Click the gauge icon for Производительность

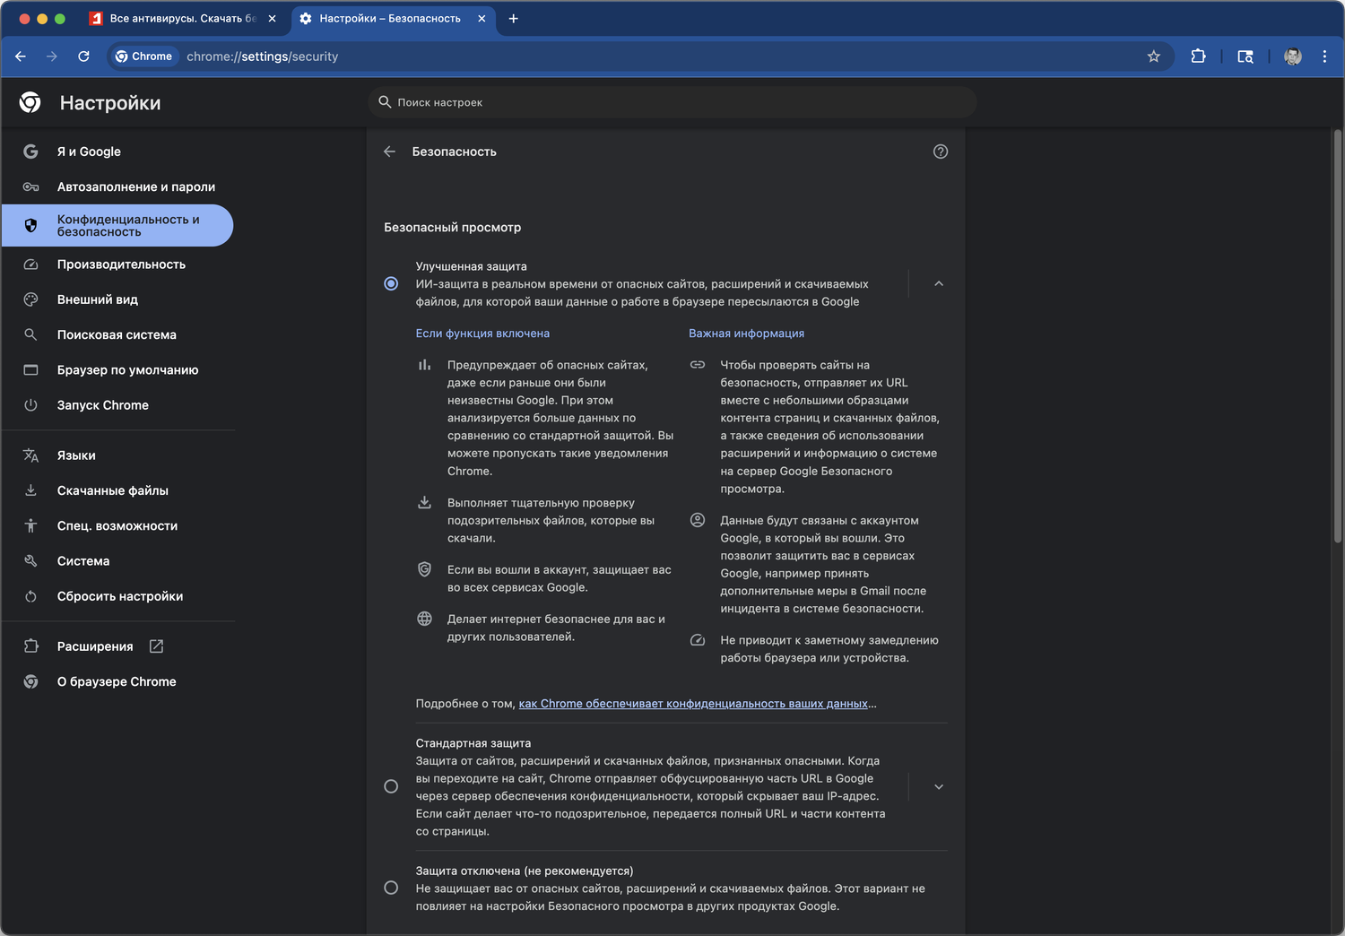click(30, 264)
